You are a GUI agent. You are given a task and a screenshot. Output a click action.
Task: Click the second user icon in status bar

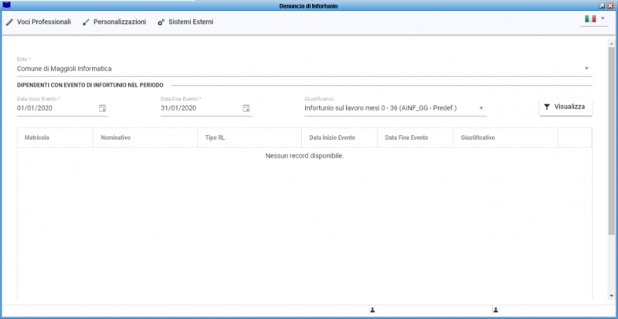point(496,311)
